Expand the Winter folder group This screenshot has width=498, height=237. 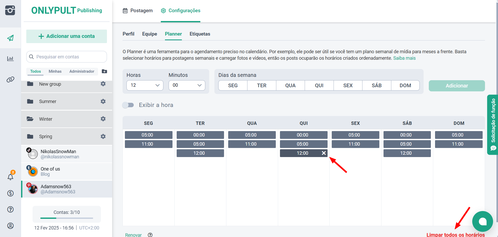46,119
